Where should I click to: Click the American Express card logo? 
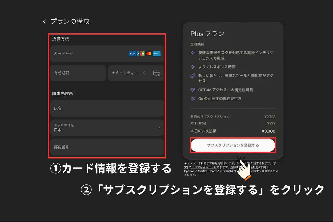157,53
